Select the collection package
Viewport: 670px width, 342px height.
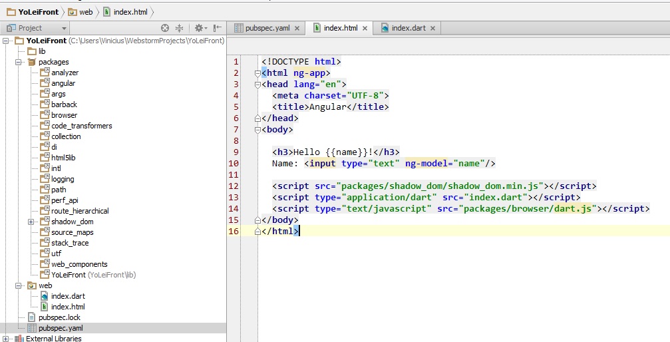tap(66, 136)
